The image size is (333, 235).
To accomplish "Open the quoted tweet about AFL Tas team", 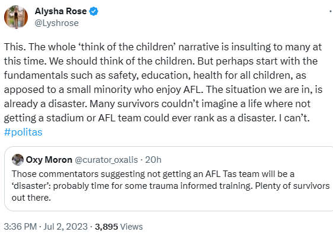I will [x=169, y=179].
